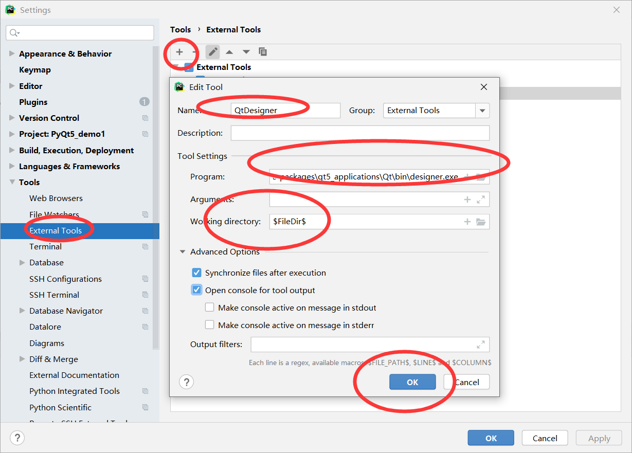The height and width of the screenshot is (453, 632).
Task: Browse for the Working directory with the folder icon
Action: click(481, 222)
